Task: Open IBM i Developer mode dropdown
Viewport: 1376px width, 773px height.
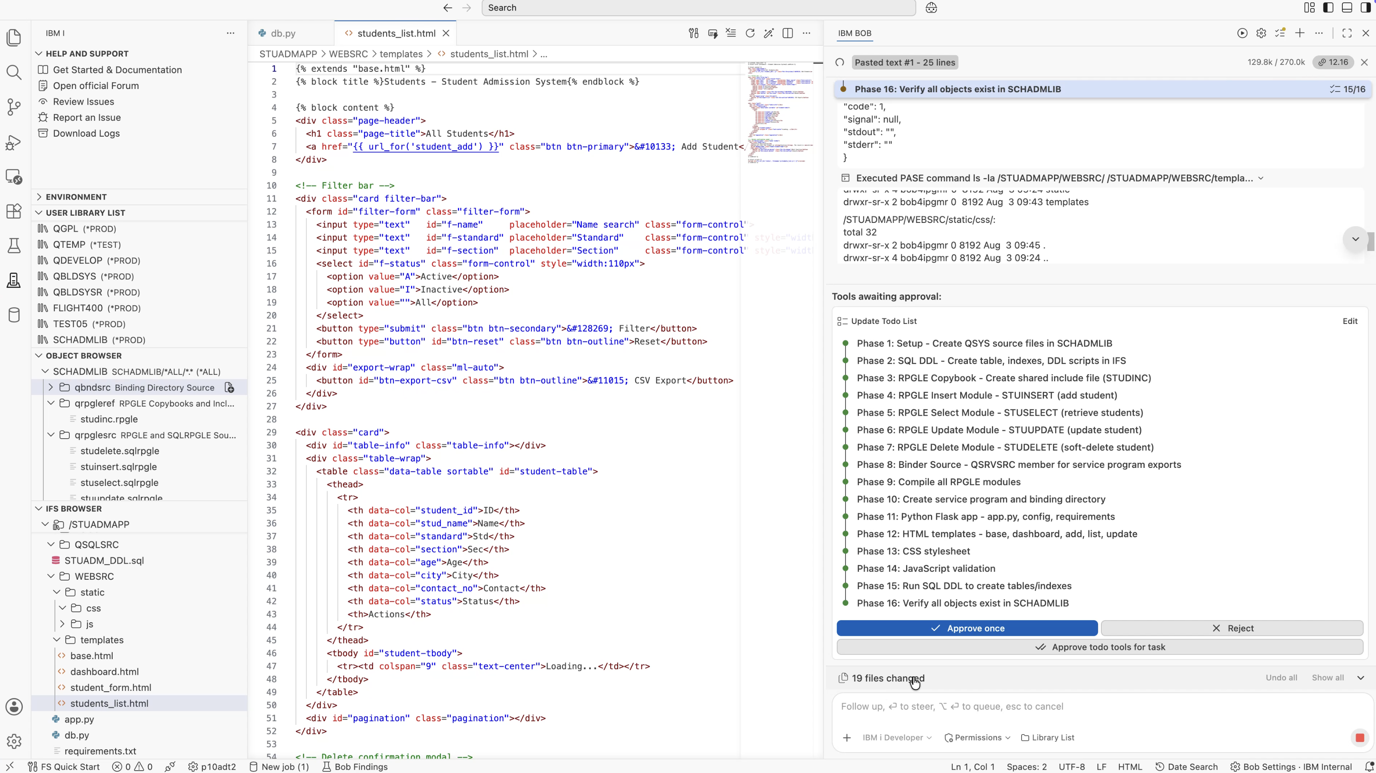Action: pyautogui.click(x=897, y=738)
